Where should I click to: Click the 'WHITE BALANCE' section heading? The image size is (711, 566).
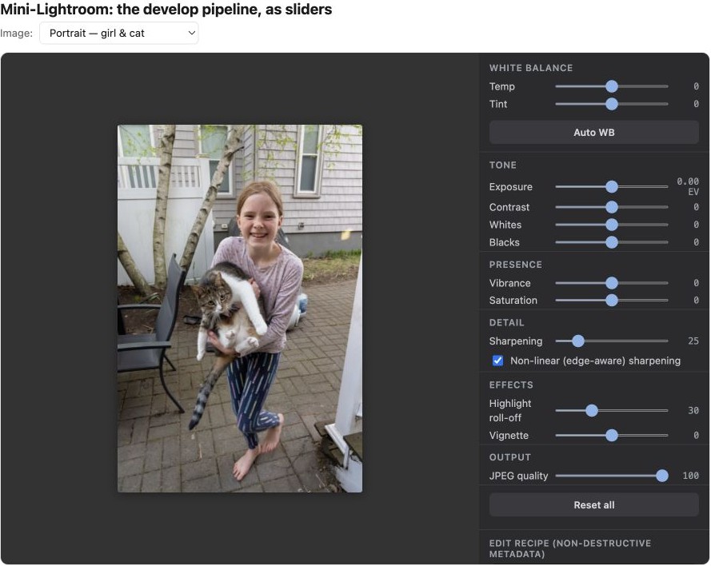point(531,68)
